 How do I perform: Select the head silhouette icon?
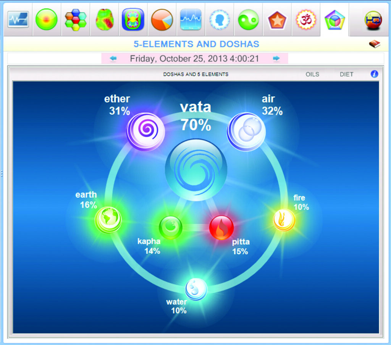pos(220,19)
